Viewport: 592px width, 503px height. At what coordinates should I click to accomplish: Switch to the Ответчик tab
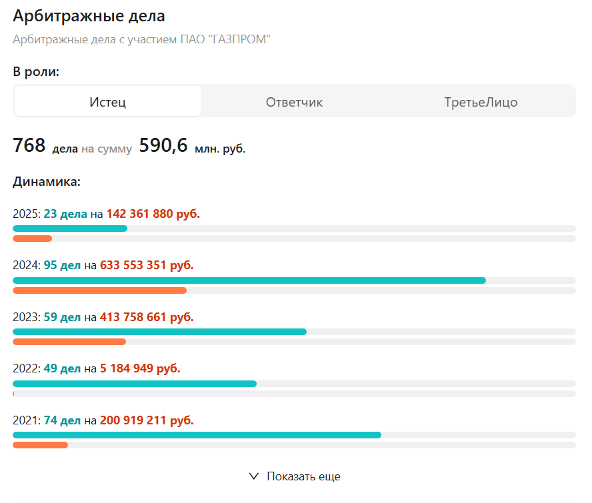294,102
